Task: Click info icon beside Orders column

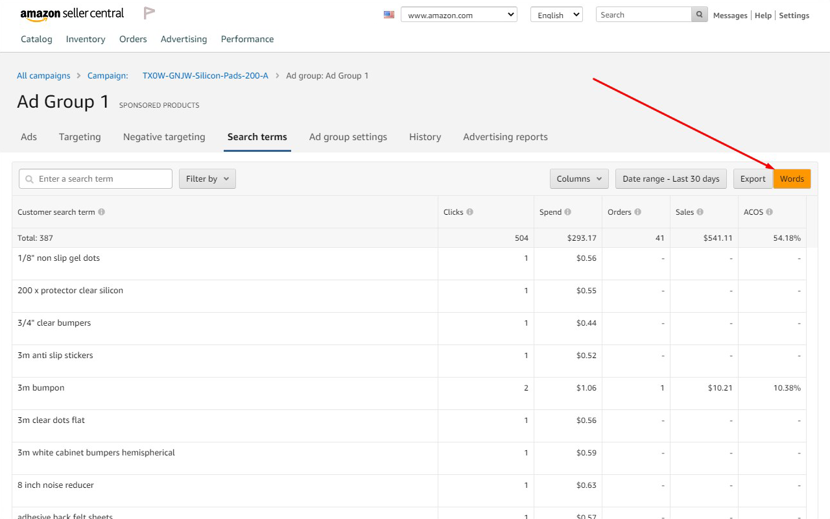Action: pyautogui.click(x=637, y=212)
